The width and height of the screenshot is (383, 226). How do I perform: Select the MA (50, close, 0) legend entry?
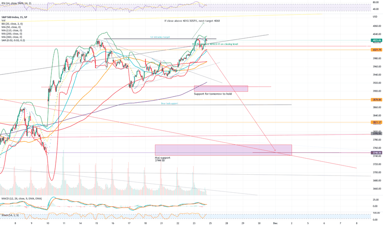click(11, 27)
